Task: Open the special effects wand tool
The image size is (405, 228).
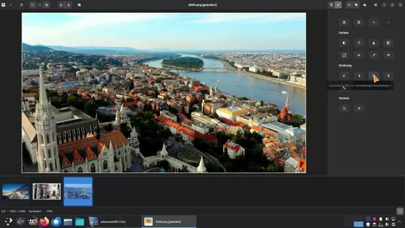Action: (x=359, y=55)
